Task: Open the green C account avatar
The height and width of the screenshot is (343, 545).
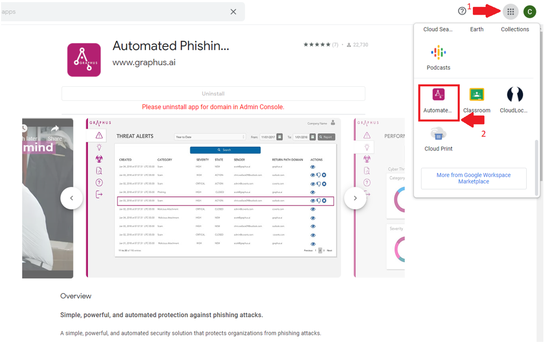Action: click(x=529, y=12)
